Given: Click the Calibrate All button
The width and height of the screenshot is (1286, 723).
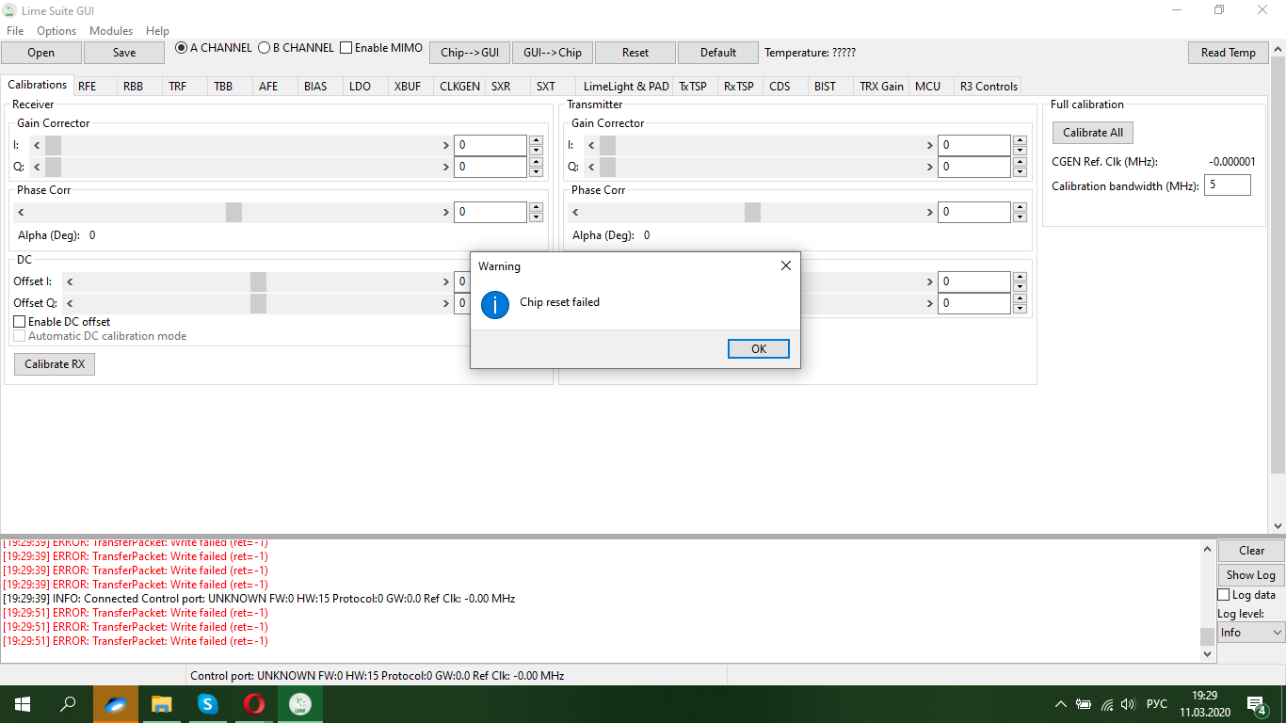Looking at the screenshot, I should (1093, 133).
